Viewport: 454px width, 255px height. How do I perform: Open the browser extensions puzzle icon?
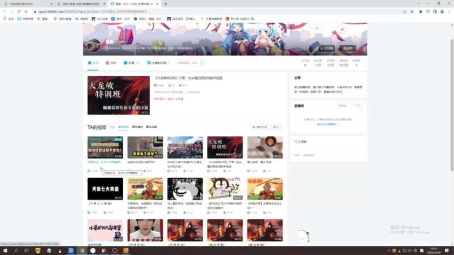click(x=421, y=11)
